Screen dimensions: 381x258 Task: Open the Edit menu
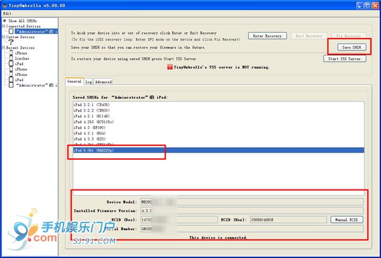[x=7, y=13]
